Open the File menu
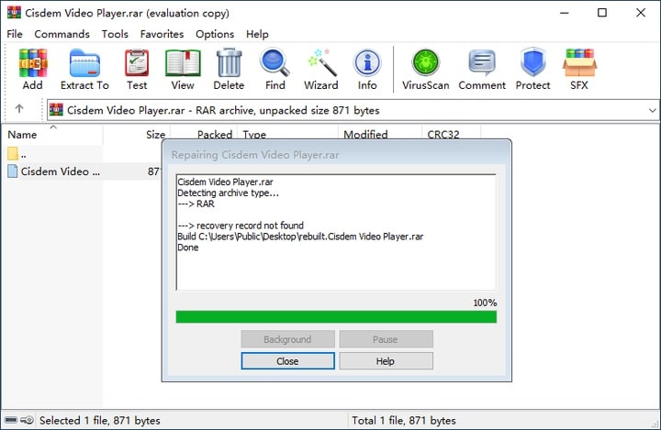661x430 pixels. point(15,34)
